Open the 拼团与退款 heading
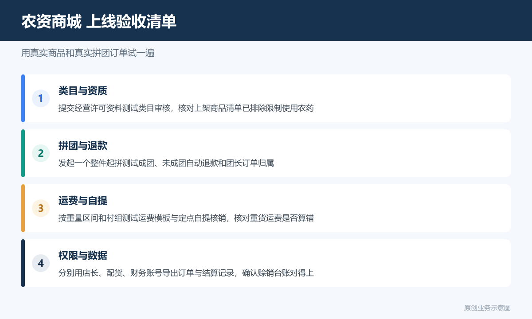The width and height of the screenshot is (532, 319). tap(83, 146)
